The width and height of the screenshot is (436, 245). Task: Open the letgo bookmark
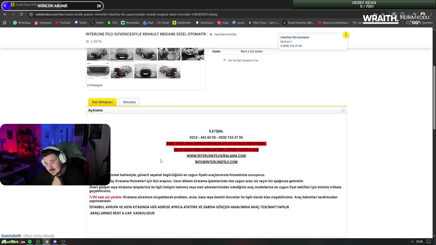(223, 23)
